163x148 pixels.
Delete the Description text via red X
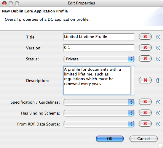pos(145,80)
